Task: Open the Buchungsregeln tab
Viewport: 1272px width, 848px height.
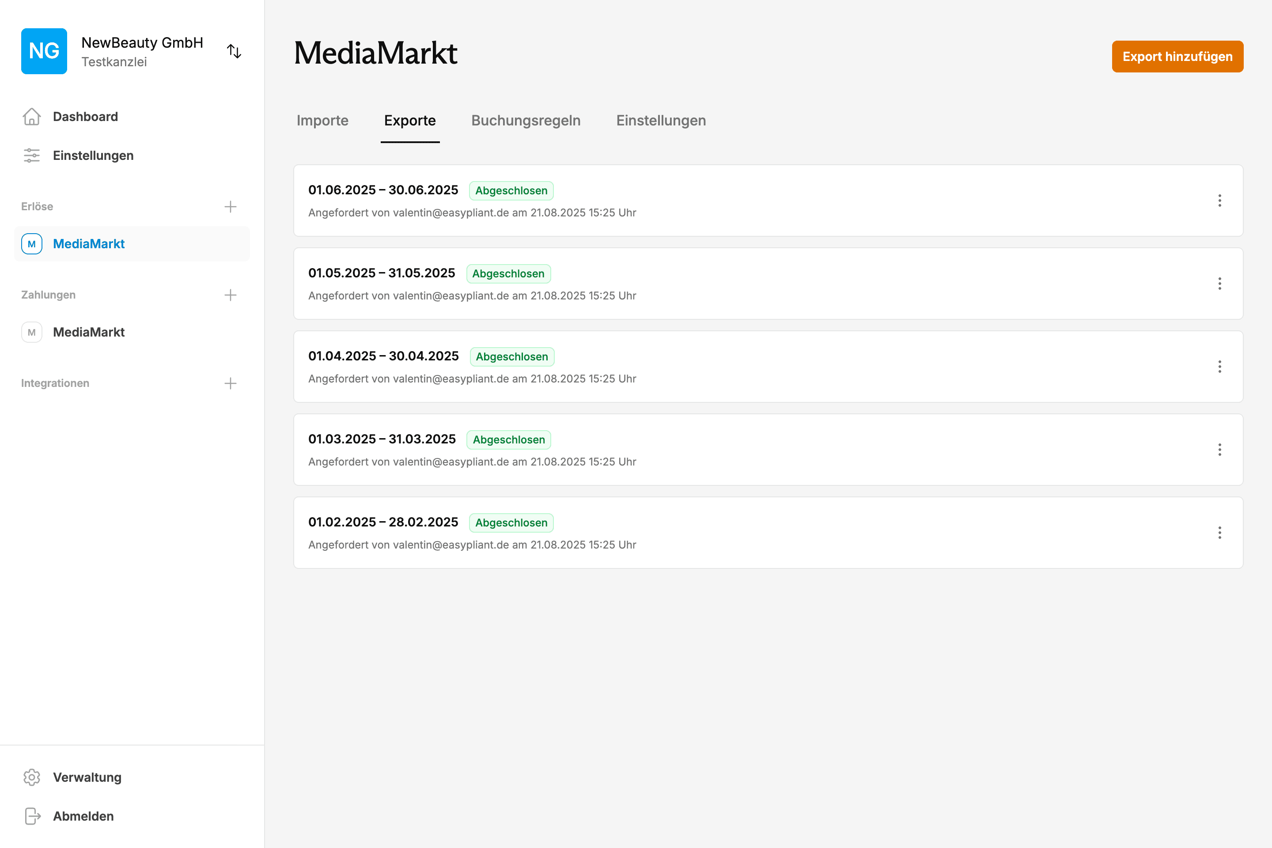Action: pyautogui.click(x=526, y=121)
